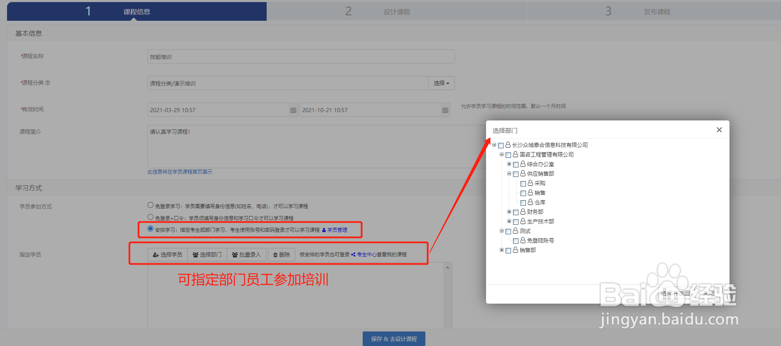This screenshot has height=346, width=781.
Task: Expand the 综合办公室 node
Action: (509, 164)
